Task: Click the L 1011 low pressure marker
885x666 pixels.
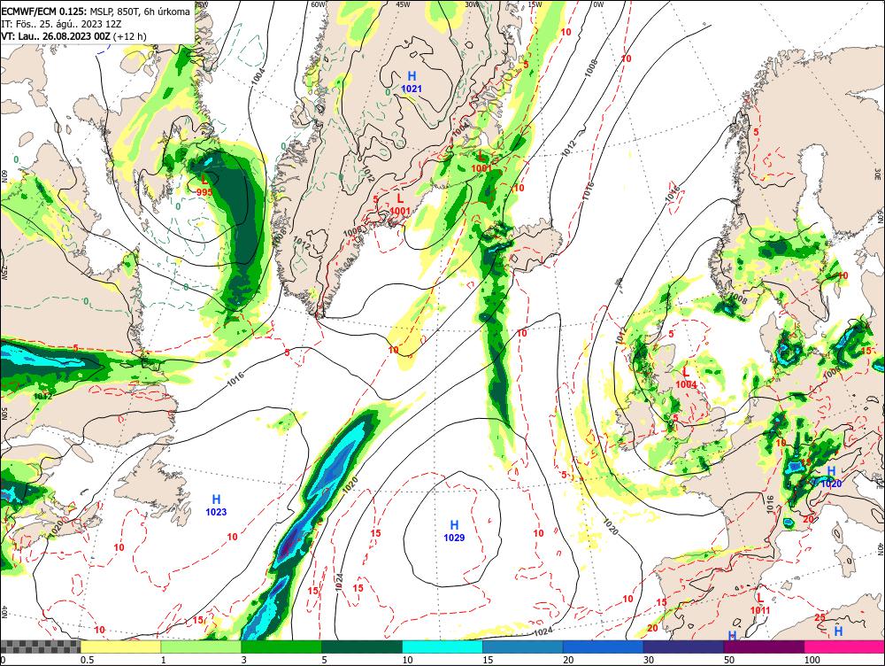Action: click(759, 604)
